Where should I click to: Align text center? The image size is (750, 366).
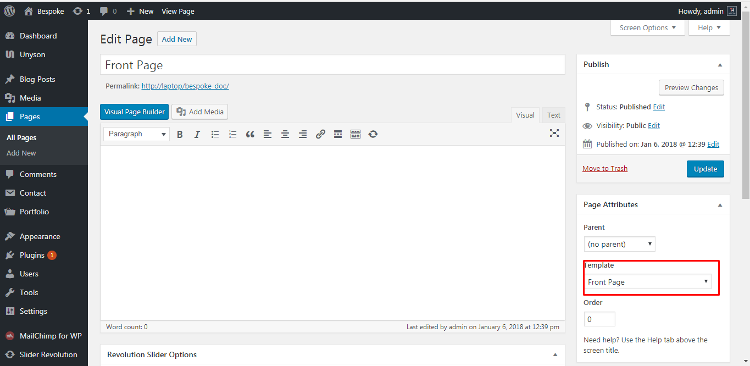point(285,134)
